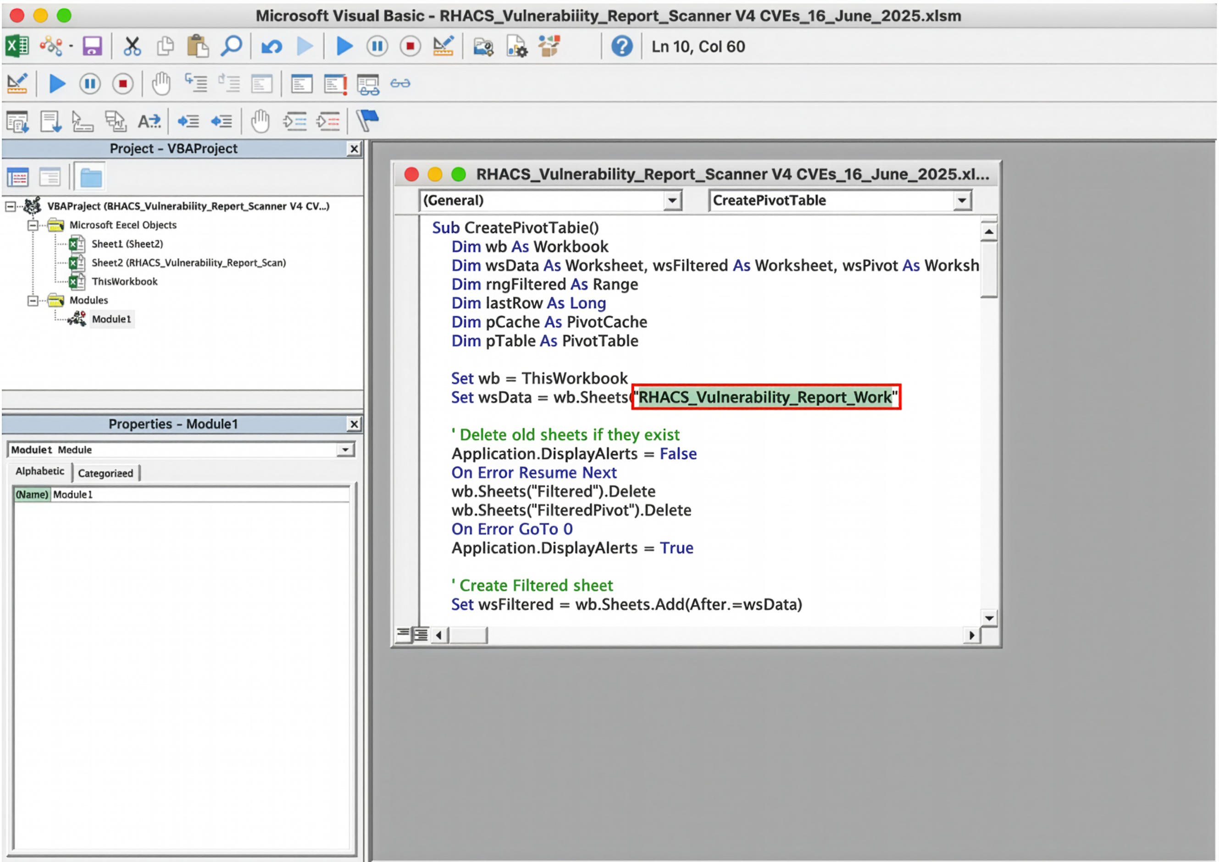Uncomment the selected block

328,122
